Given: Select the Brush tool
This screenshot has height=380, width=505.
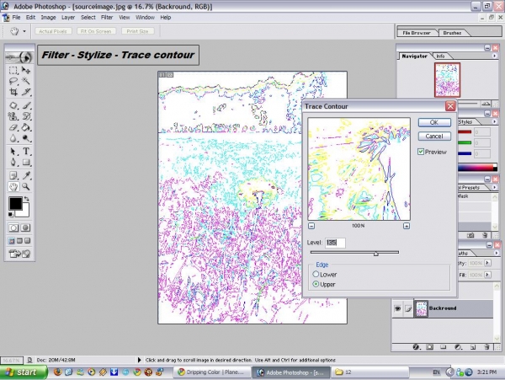Looking at the screenshot, I should pos(26,105).
